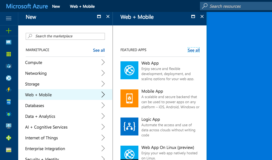Focus the Search resources field

pos(236,6)
